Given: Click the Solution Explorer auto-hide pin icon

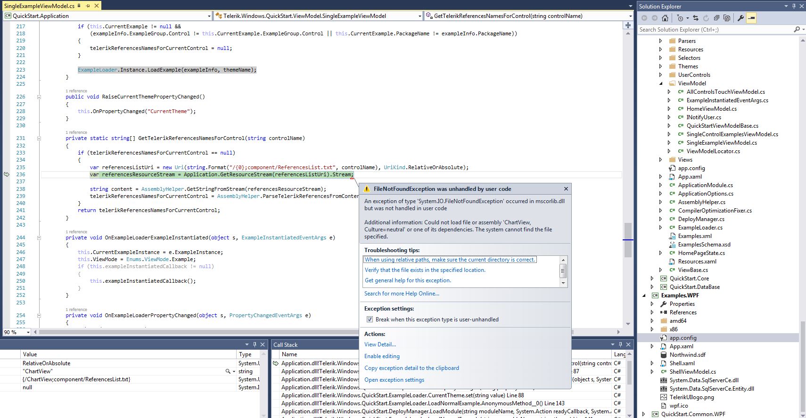Looking at the screenshot, I should [x=794, y=6].
